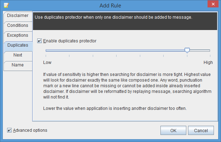Uncheck Enable duplicates protector checkbox
Image resolution: width=221 pixels, height=142 pixels.
click(39, 41)
